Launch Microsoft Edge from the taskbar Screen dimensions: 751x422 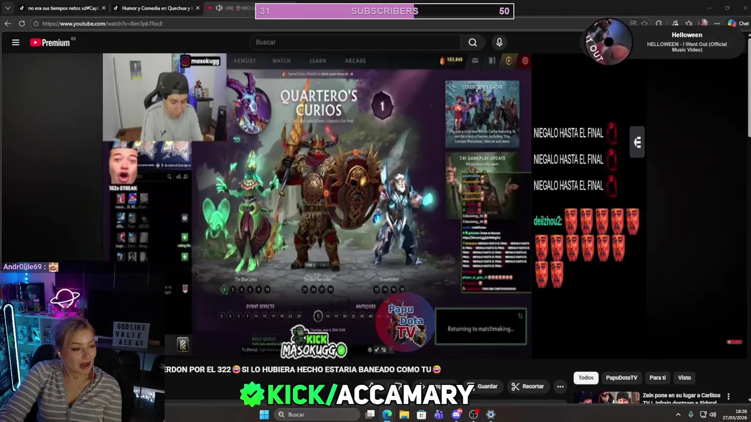click(387, 414)
